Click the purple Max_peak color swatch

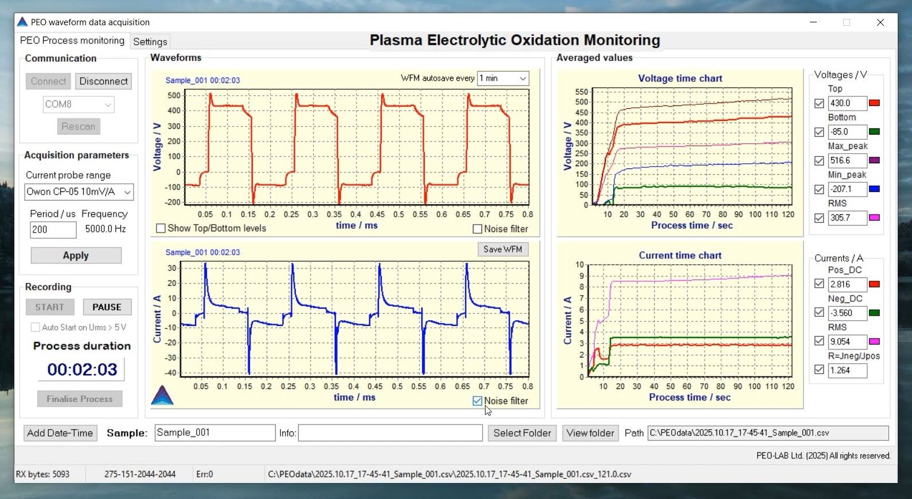874,160
